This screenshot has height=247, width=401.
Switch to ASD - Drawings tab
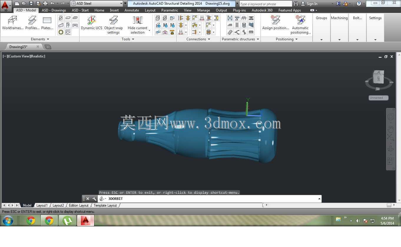click(54, 10)
